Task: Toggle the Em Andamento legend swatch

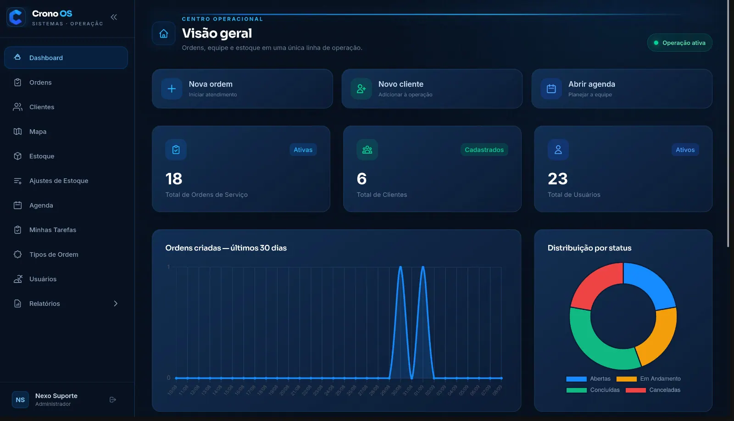Action: click(x=627, y=379)
